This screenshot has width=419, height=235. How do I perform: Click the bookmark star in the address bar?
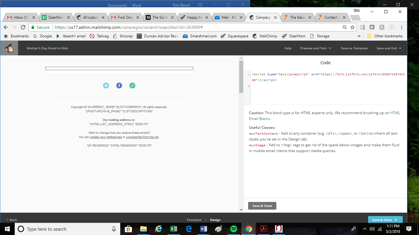point(352,27)
